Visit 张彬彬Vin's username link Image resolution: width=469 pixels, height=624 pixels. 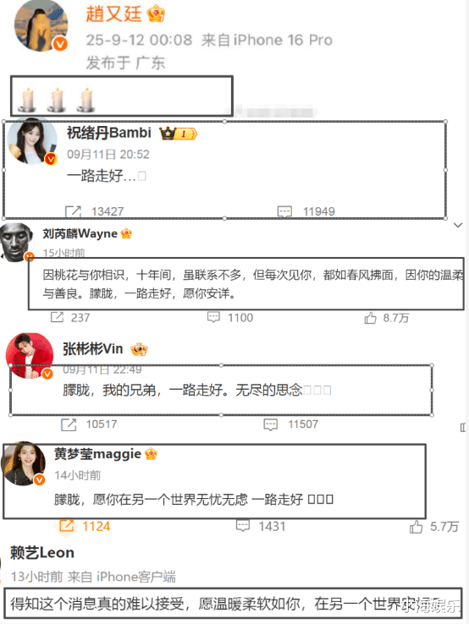pyautogui.click(x=93, y=348)
